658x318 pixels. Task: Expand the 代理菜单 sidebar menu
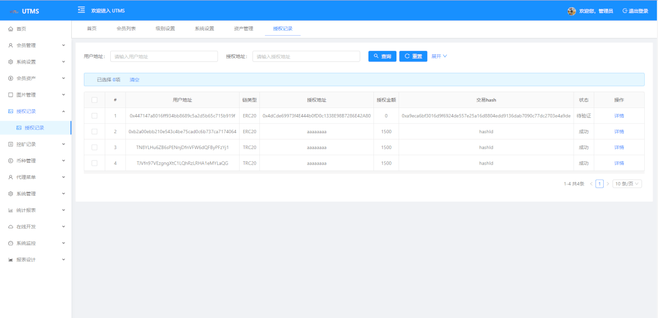coord(36,177)
